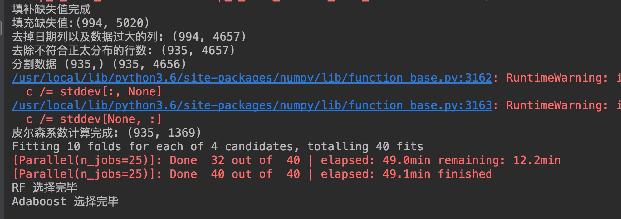Click the 'c /= stddev[:, None]' line

[94, 92]
